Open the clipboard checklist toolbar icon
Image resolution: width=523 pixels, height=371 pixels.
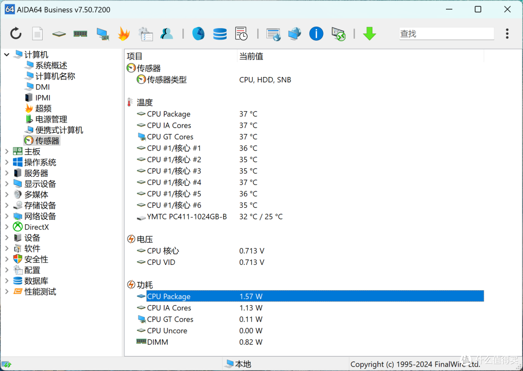(145, 34)
